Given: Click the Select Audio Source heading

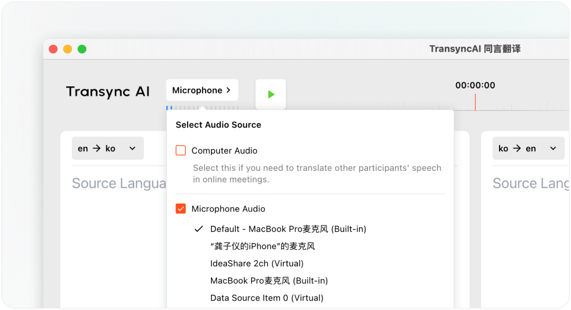Looking at the screenshot, I should click(218, 124).
